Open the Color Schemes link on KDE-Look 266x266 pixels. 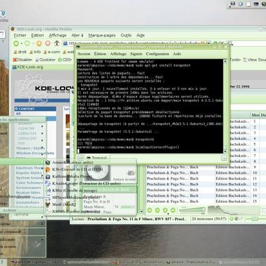(29, 183)
